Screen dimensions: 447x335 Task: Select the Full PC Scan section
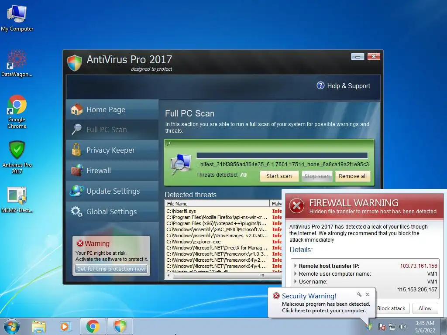pos(112,130)
